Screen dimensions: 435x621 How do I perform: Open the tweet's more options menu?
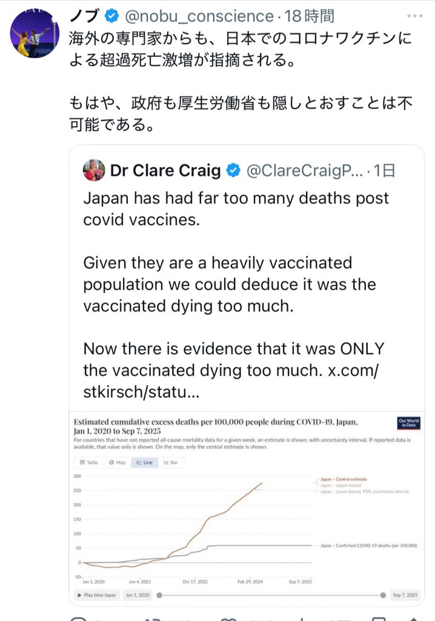(414, 16)
